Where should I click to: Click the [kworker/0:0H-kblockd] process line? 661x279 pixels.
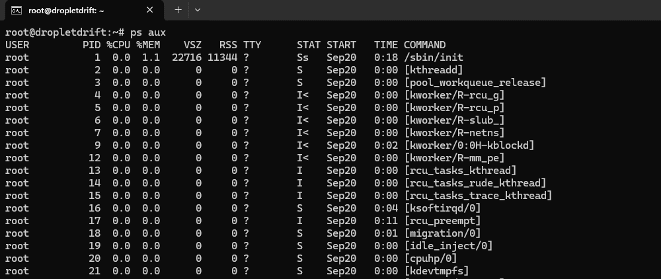coord(469,145)
